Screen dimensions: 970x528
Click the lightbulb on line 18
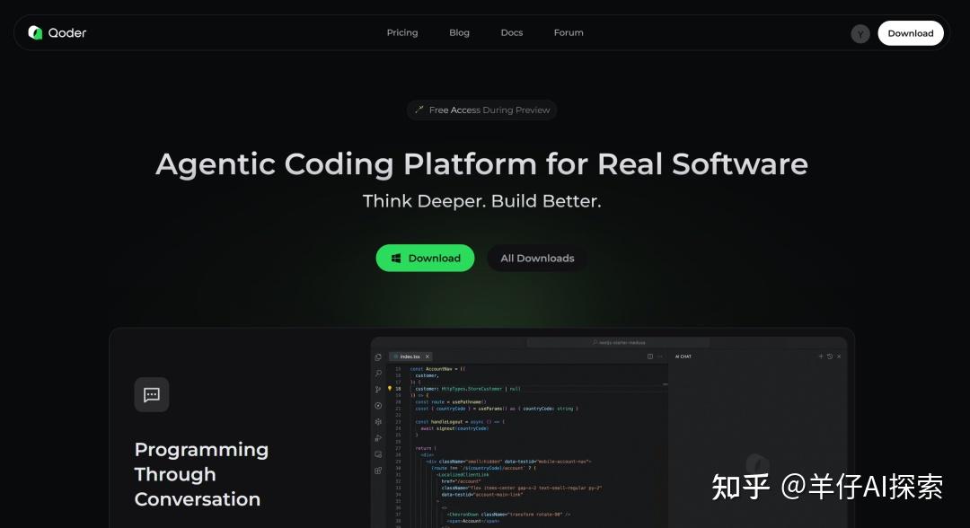390,389
